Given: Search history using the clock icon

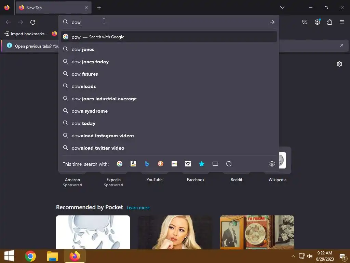Looking at the screenshot, I should click(229, 164).
